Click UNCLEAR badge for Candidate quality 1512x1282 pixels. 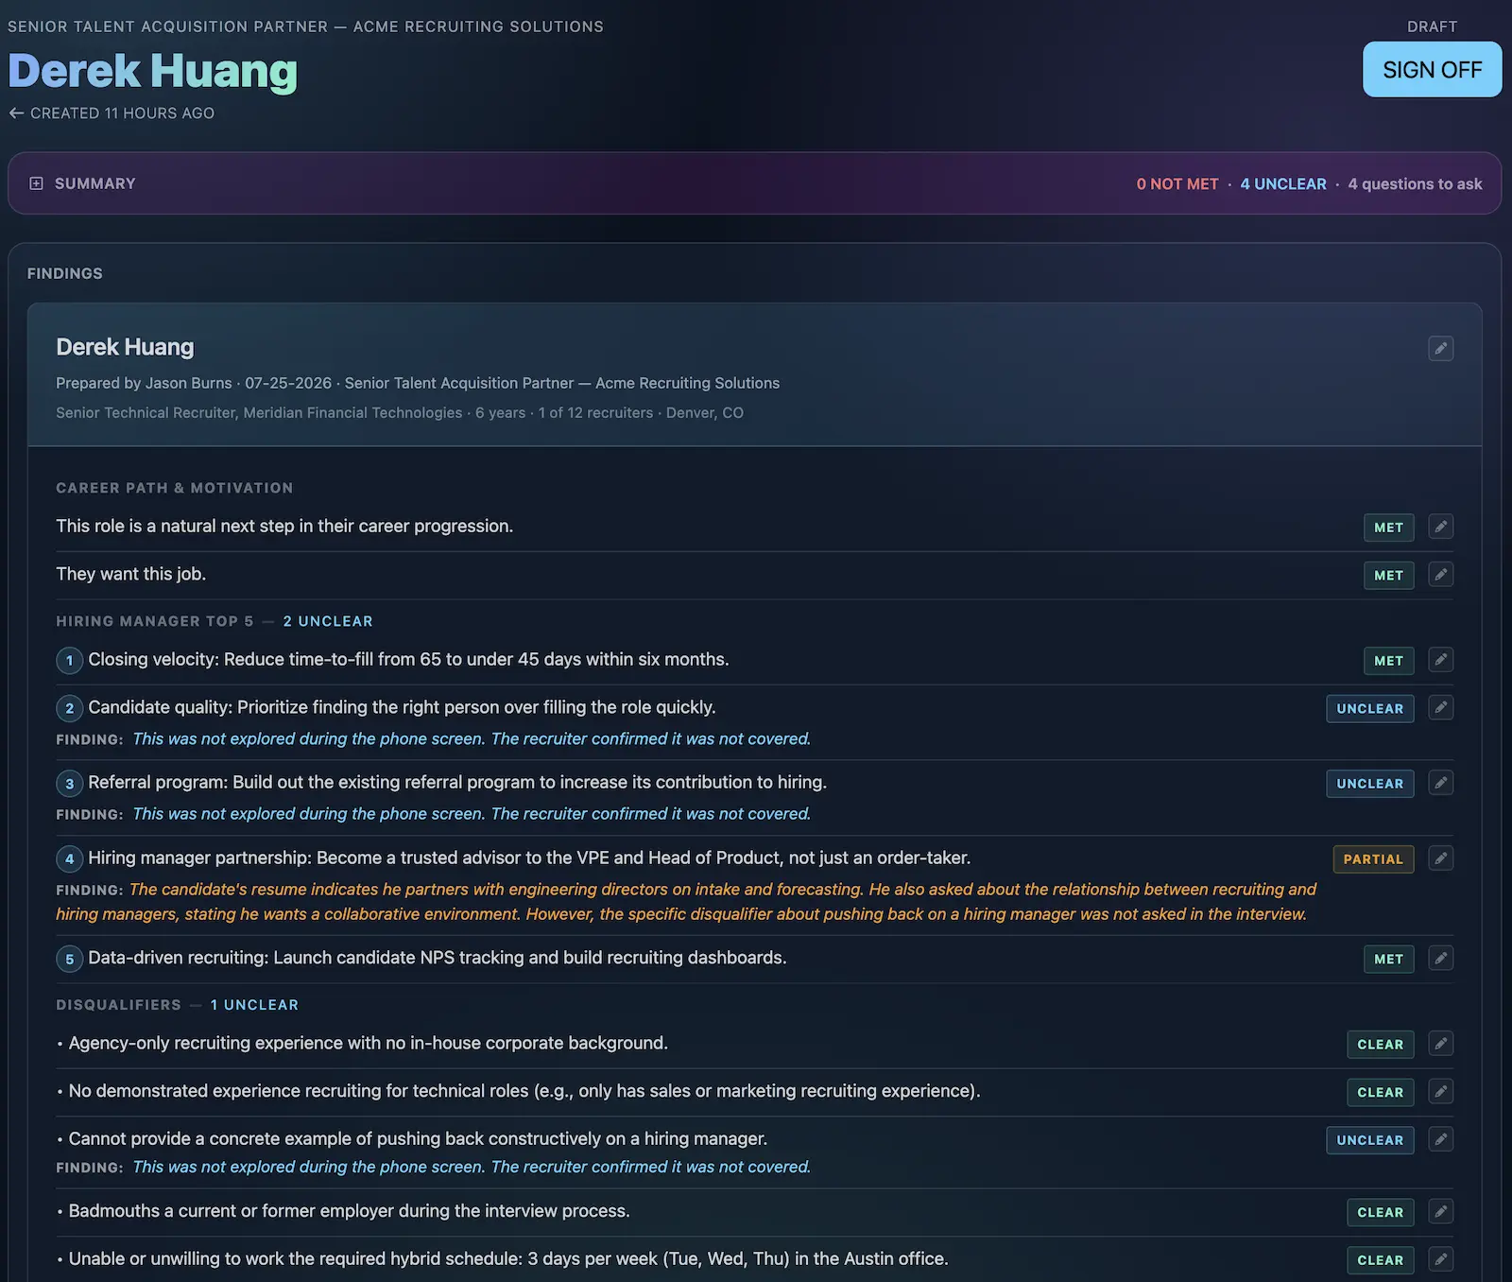(1369, 708)
